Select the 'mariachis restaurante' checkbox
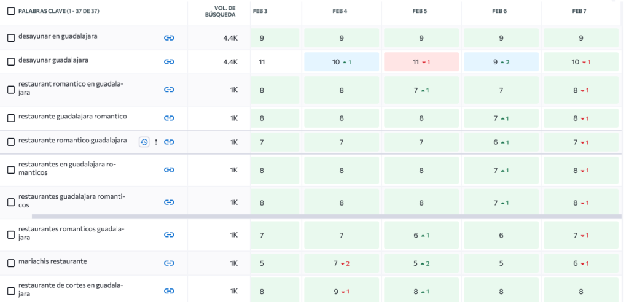 [x=10, y=263]
